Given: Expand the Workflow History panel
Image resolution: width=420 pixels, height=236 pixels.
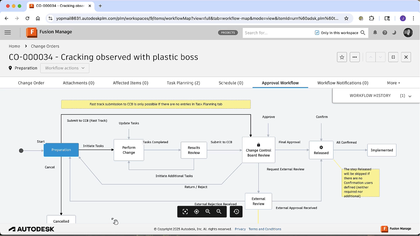Looking at the screenshot, I should [376, 95].
